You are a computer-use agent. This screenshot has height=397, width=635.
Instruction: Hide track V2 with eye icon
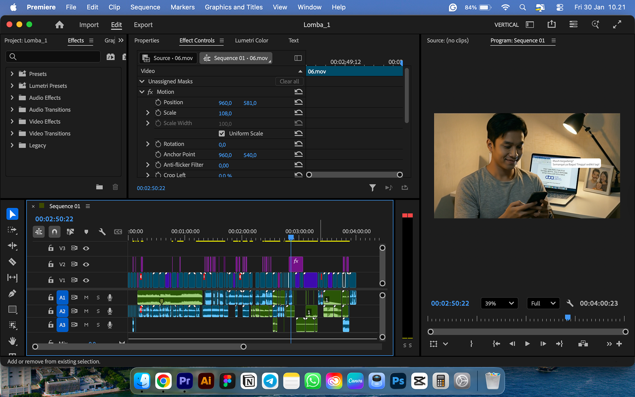coord(86,264)
